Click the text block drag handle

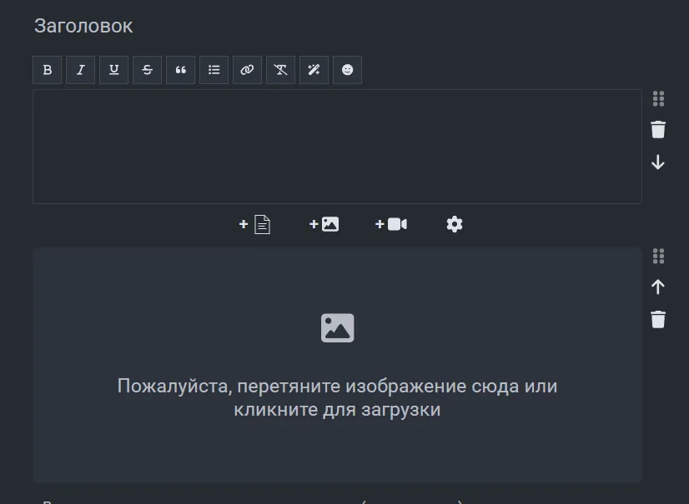658,99
